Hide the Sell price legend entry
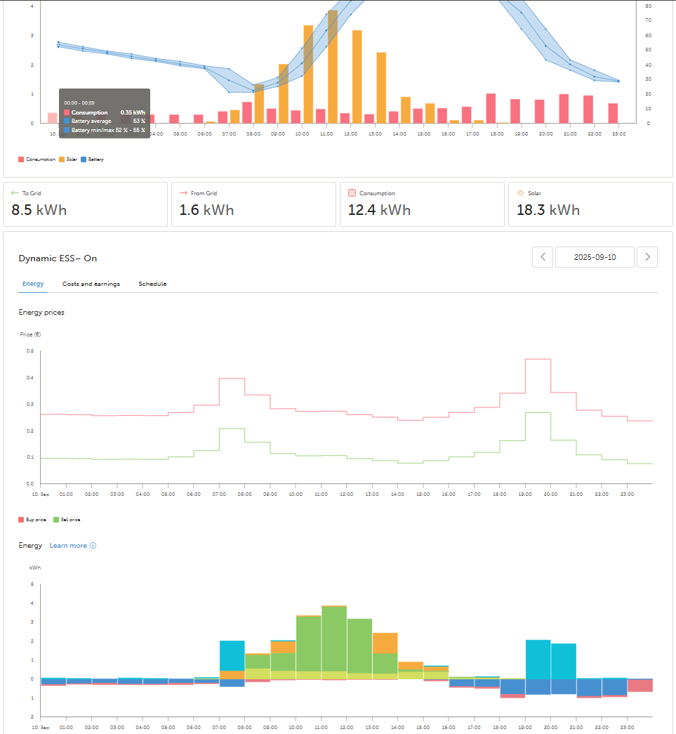Image resolution: width=676 pixels, height=734 pixels. pos(67,520)
